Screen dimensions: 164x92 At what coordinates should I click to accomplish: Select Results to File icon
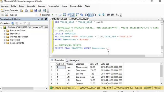tap(94, 15)
